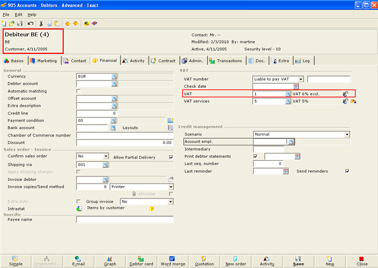Image resolution: width=378 pixels, height=268 pixels.
Task: Expand the Liable to pay VAT dropdown
Action: coord(301,79)
